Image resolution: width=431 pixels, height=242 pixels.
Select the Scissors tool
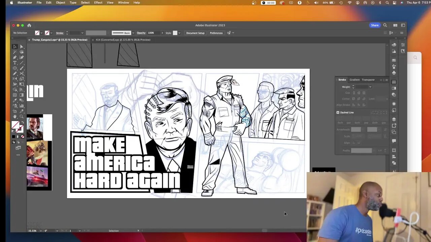click(22, 74)
